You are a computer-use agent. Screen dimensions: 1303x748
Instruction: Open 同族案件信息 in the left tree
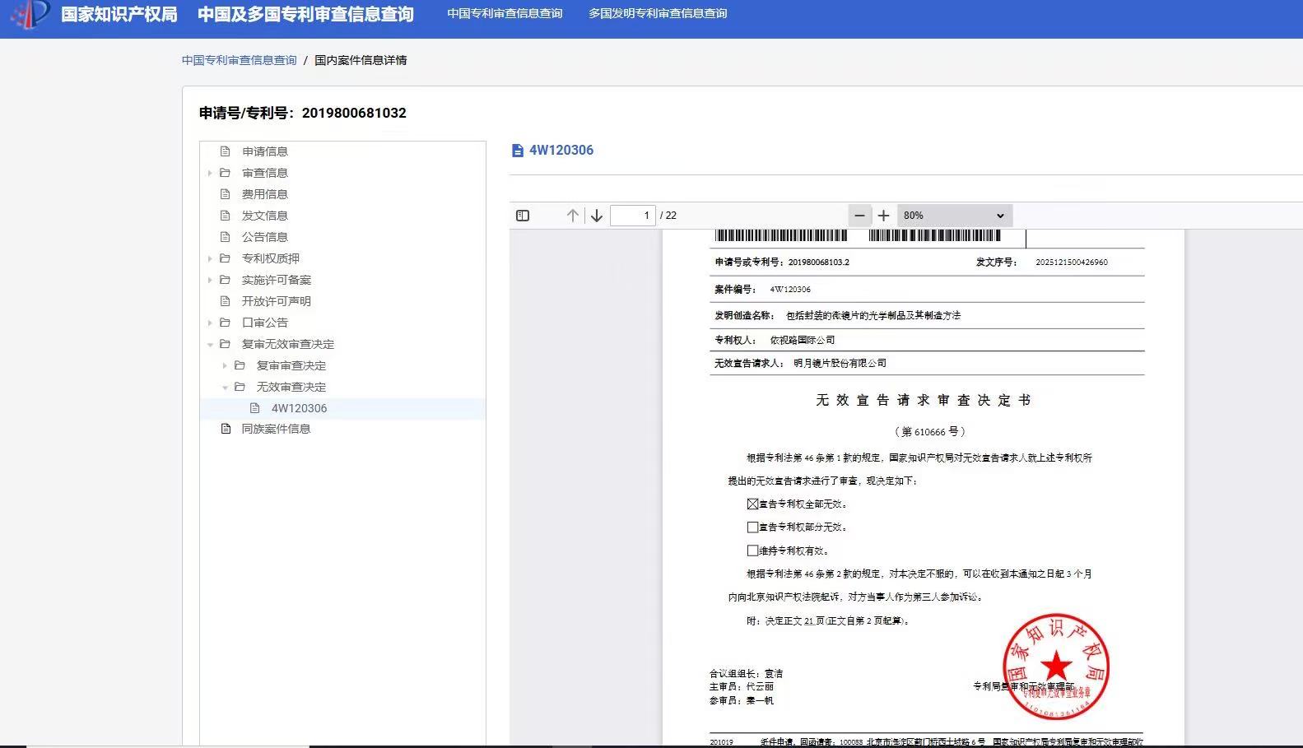276,429
